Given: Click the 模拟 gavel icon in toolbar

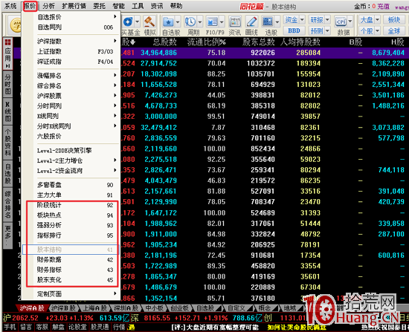Looking at the screenshot, I should pyautogui.click(x=149, y=22).
